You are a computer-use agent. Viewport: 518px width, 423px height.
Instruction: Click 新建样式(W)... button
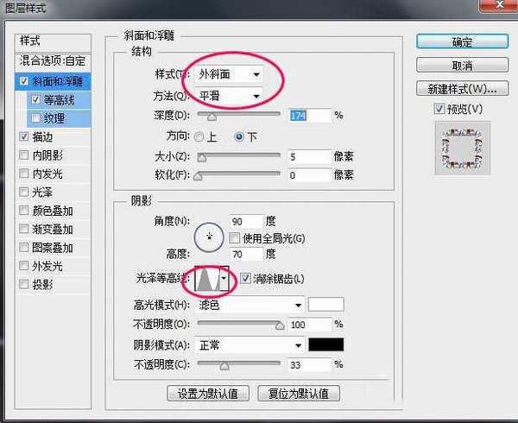[x=462, y=89]
